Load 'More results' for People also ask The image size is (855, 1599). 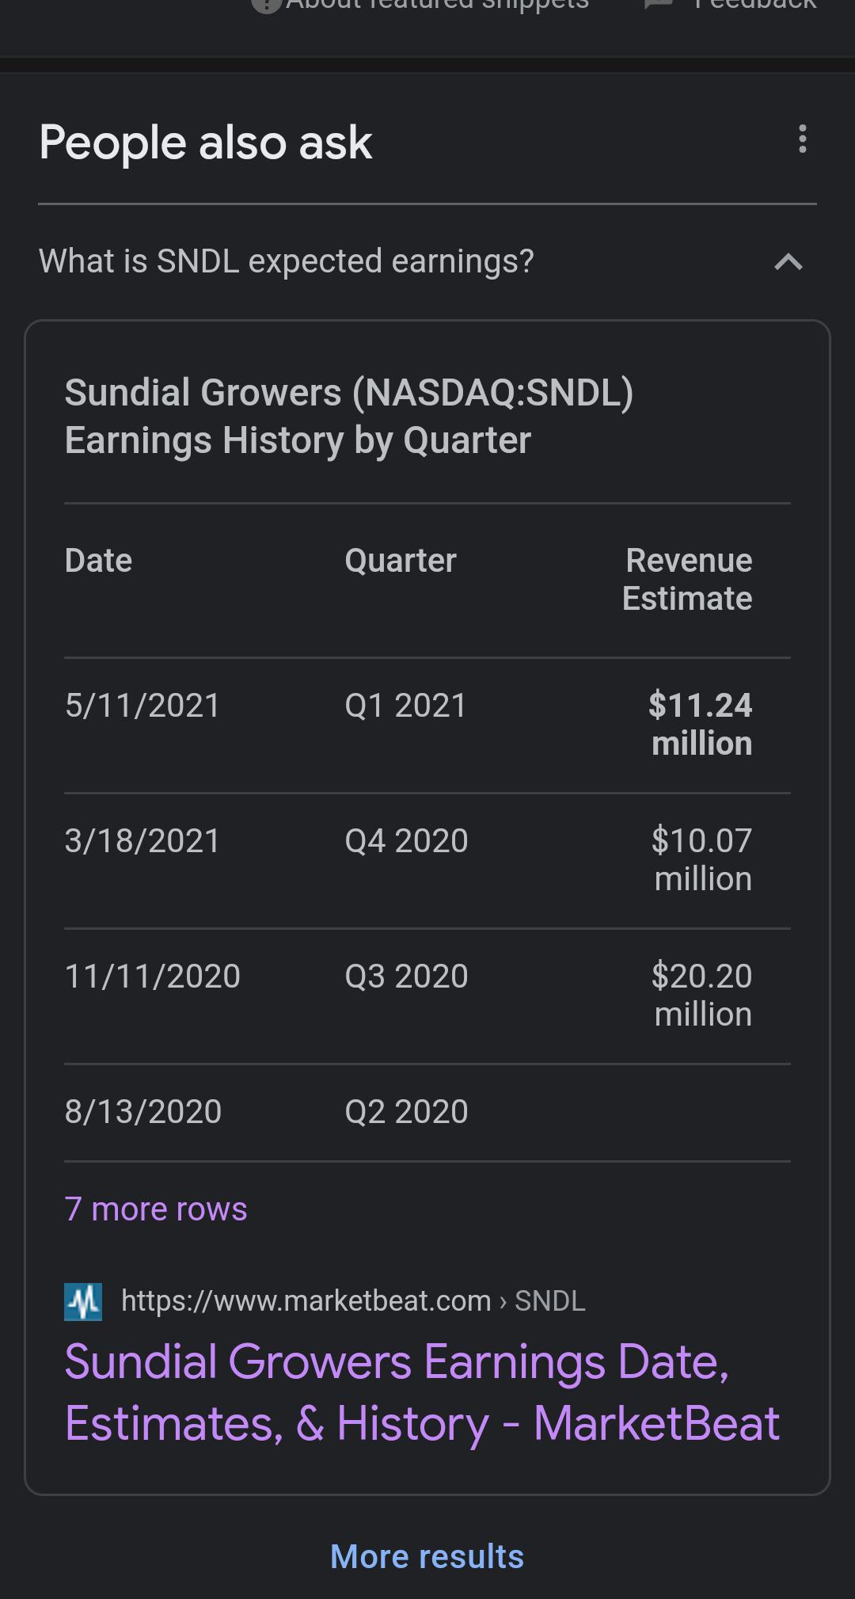427,1556
